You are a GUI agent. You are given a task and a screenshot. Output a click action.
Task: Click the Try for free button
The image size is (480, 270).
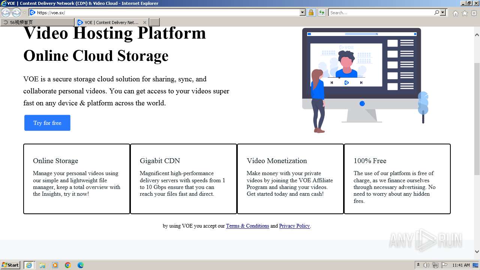click(x=47, y=123)
